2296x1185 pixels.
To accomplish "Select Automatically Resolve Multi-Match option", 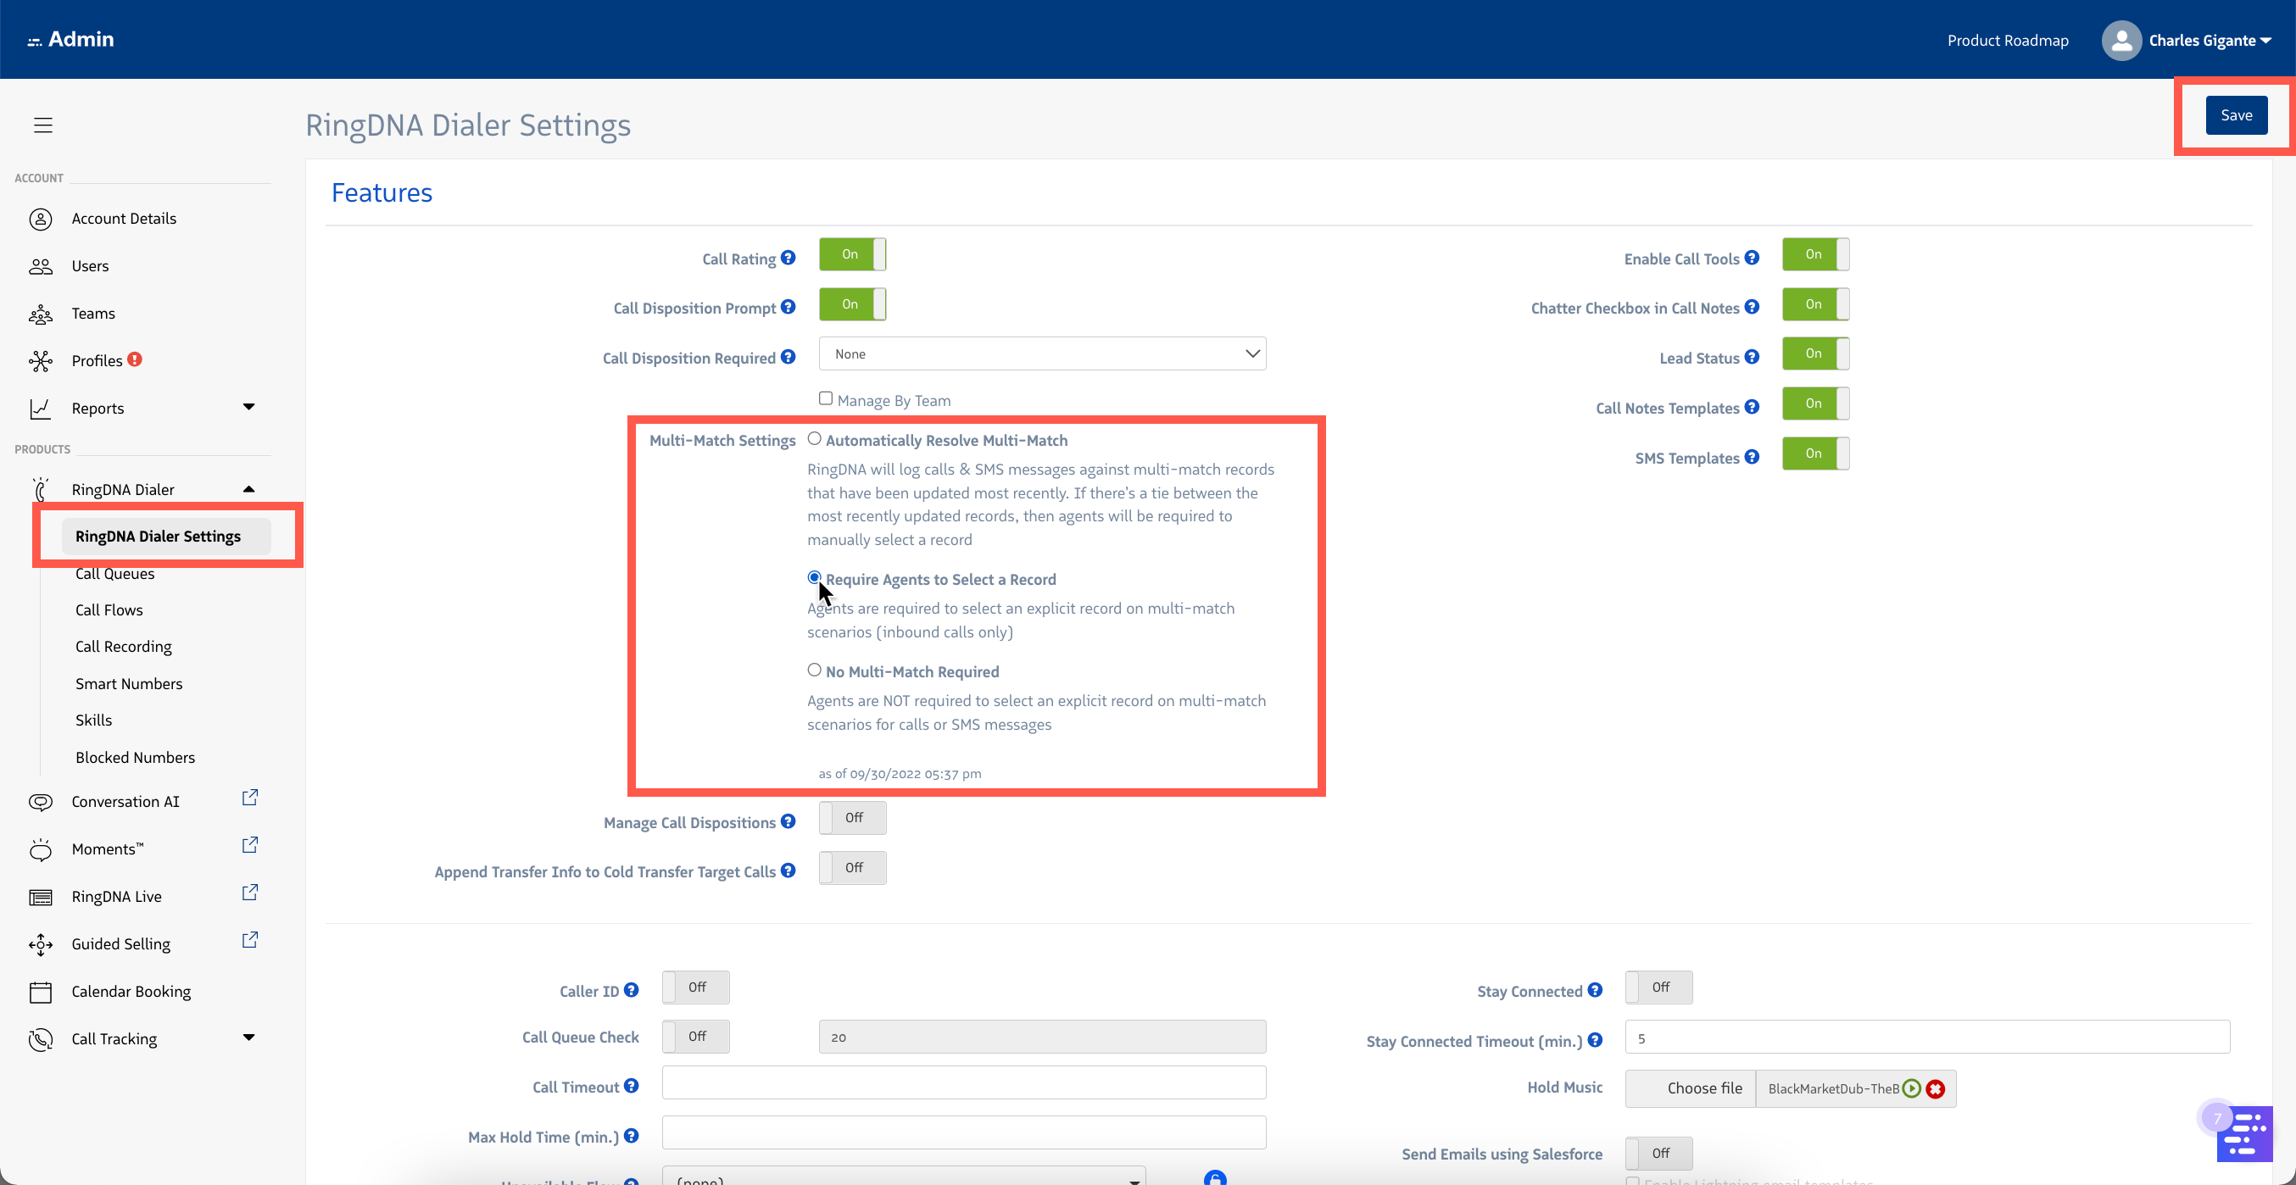I will coord(814,438).
